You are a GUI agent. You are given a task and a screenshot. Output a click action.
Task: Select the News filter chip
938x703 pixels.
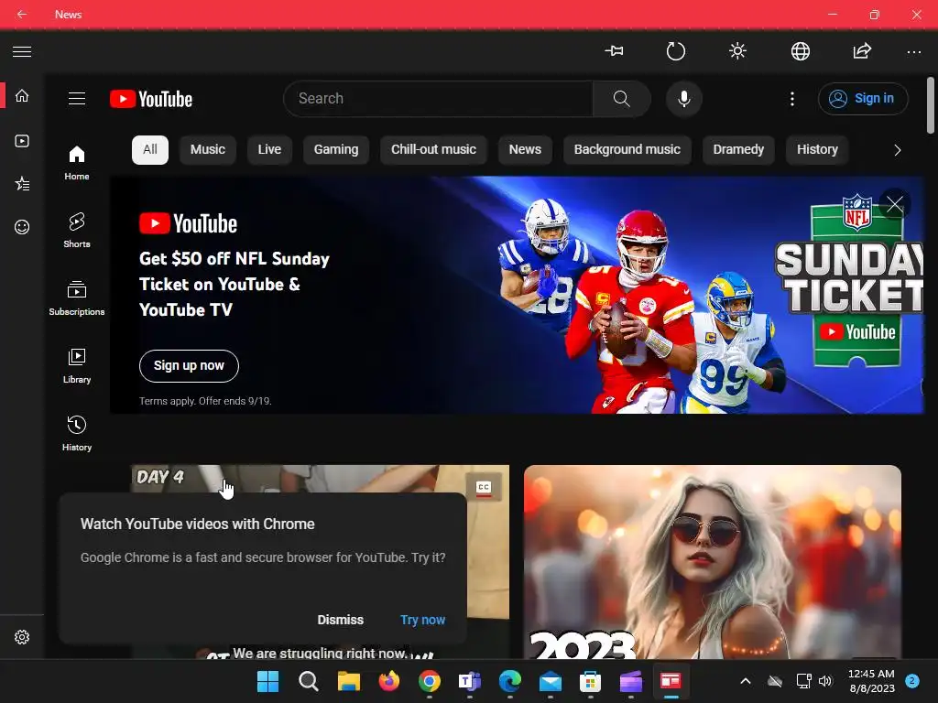point(525,149)
